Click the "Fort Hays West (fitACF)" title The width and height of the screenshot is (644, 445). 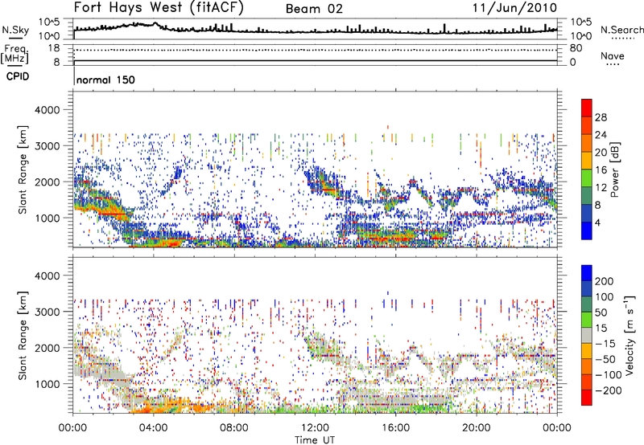[159, 8]
